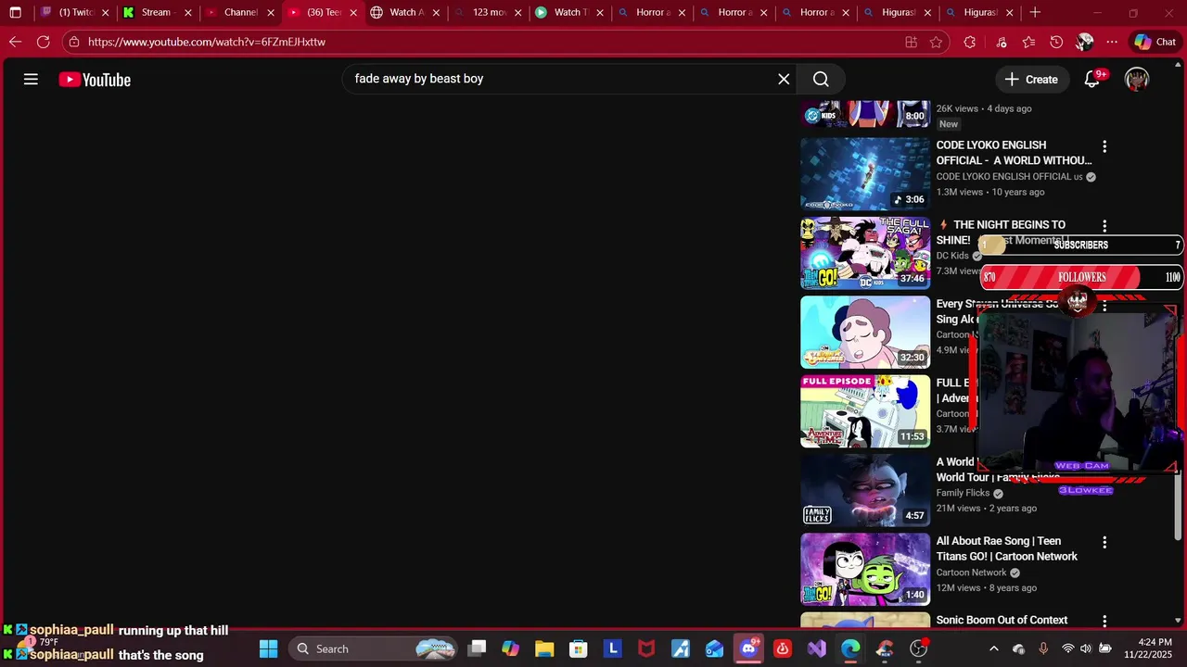Image resolution: width=1187 pixels, height=667 pixels.
Task: Open the Steven Universe songs thumbnail
Action: pyautogui.click(x=865, y=333)
